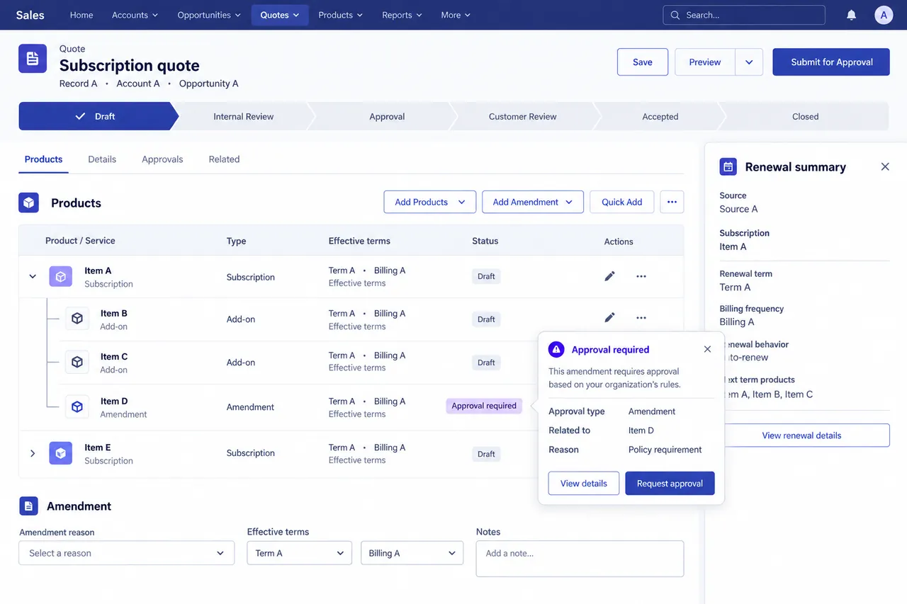This screenshot has height=604, width=907.
Task: Select the Internal Review stage
Action: pos(243,116)
